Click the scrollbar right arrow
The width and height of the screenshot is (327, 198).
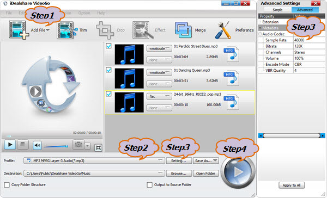pos(323,136)
